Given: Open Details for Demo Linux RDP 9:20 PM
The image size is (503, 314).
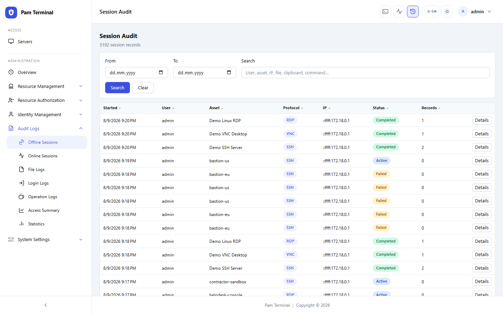Looking at the screenshot, I should [x=482, y=120].
